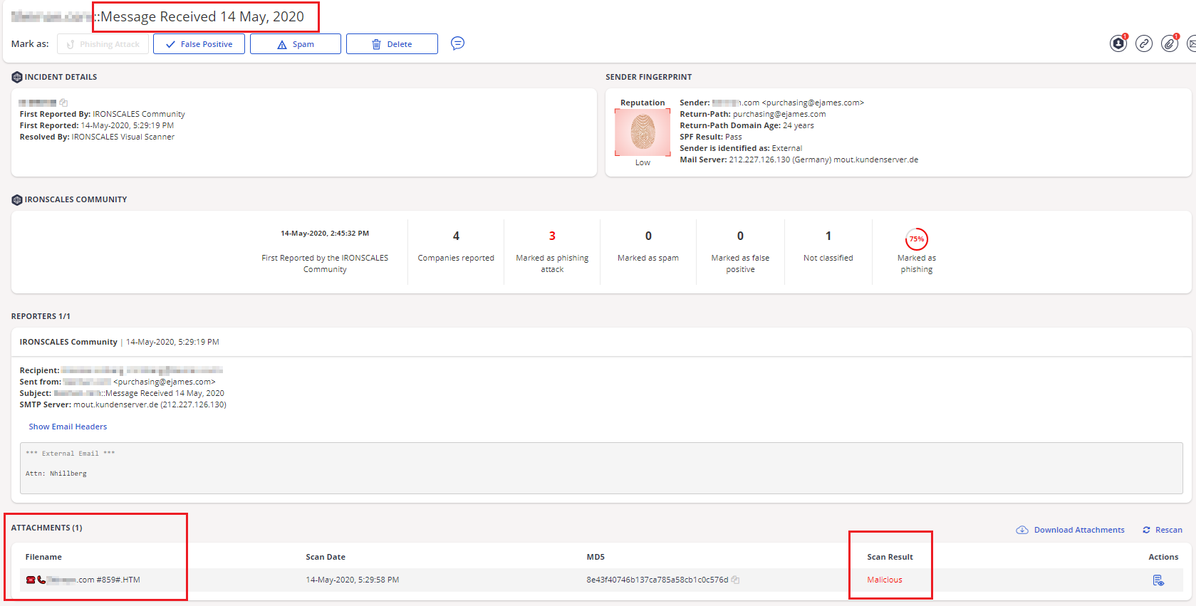Rescan the attachments

pyautogui.click(x=1163, y=530)
